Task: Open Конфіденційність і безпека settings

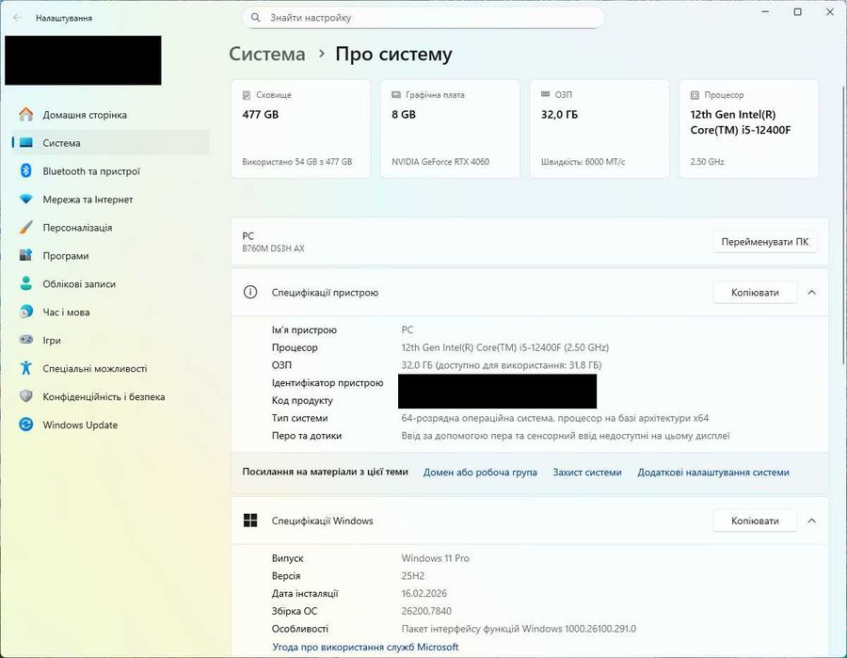Action: pos(111,396)
